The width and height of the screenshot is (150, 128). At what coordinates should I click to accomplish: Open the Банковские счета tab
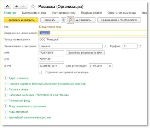pyautogui.click(x=34, y=13)
